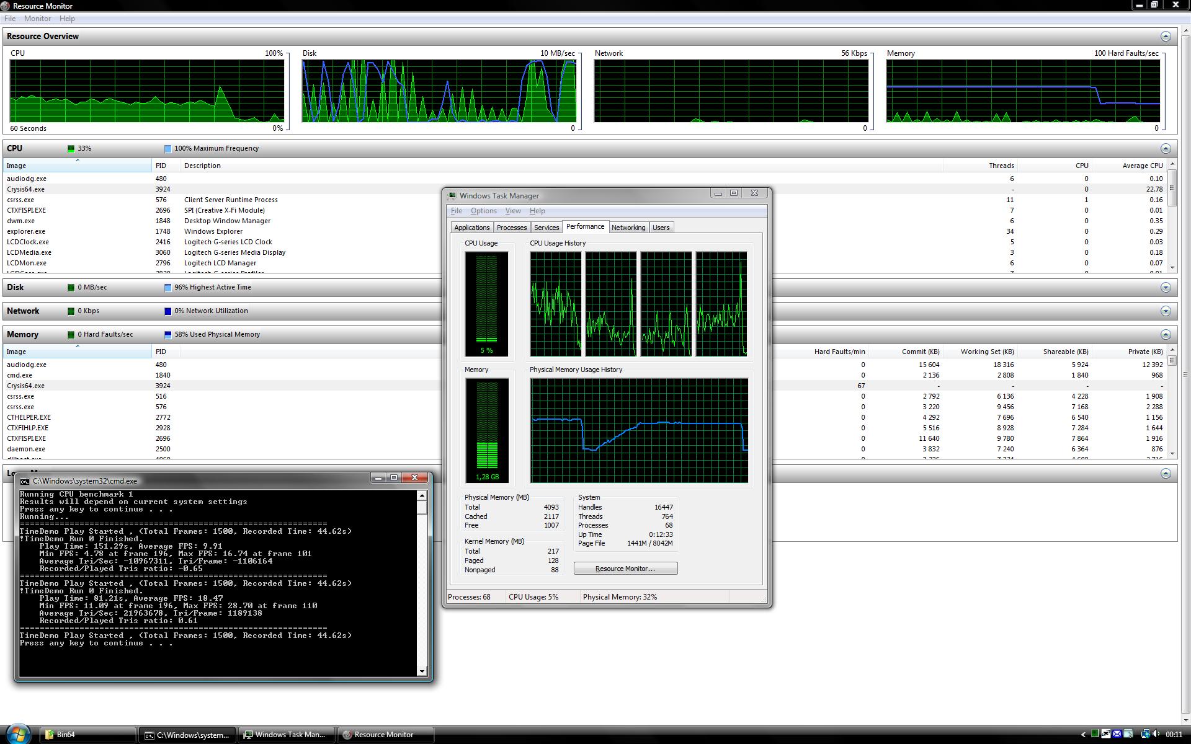The width and height of the screenshot is (1191, 744).
Task: Sort CPU table by Description column
Action: [561, 166]
